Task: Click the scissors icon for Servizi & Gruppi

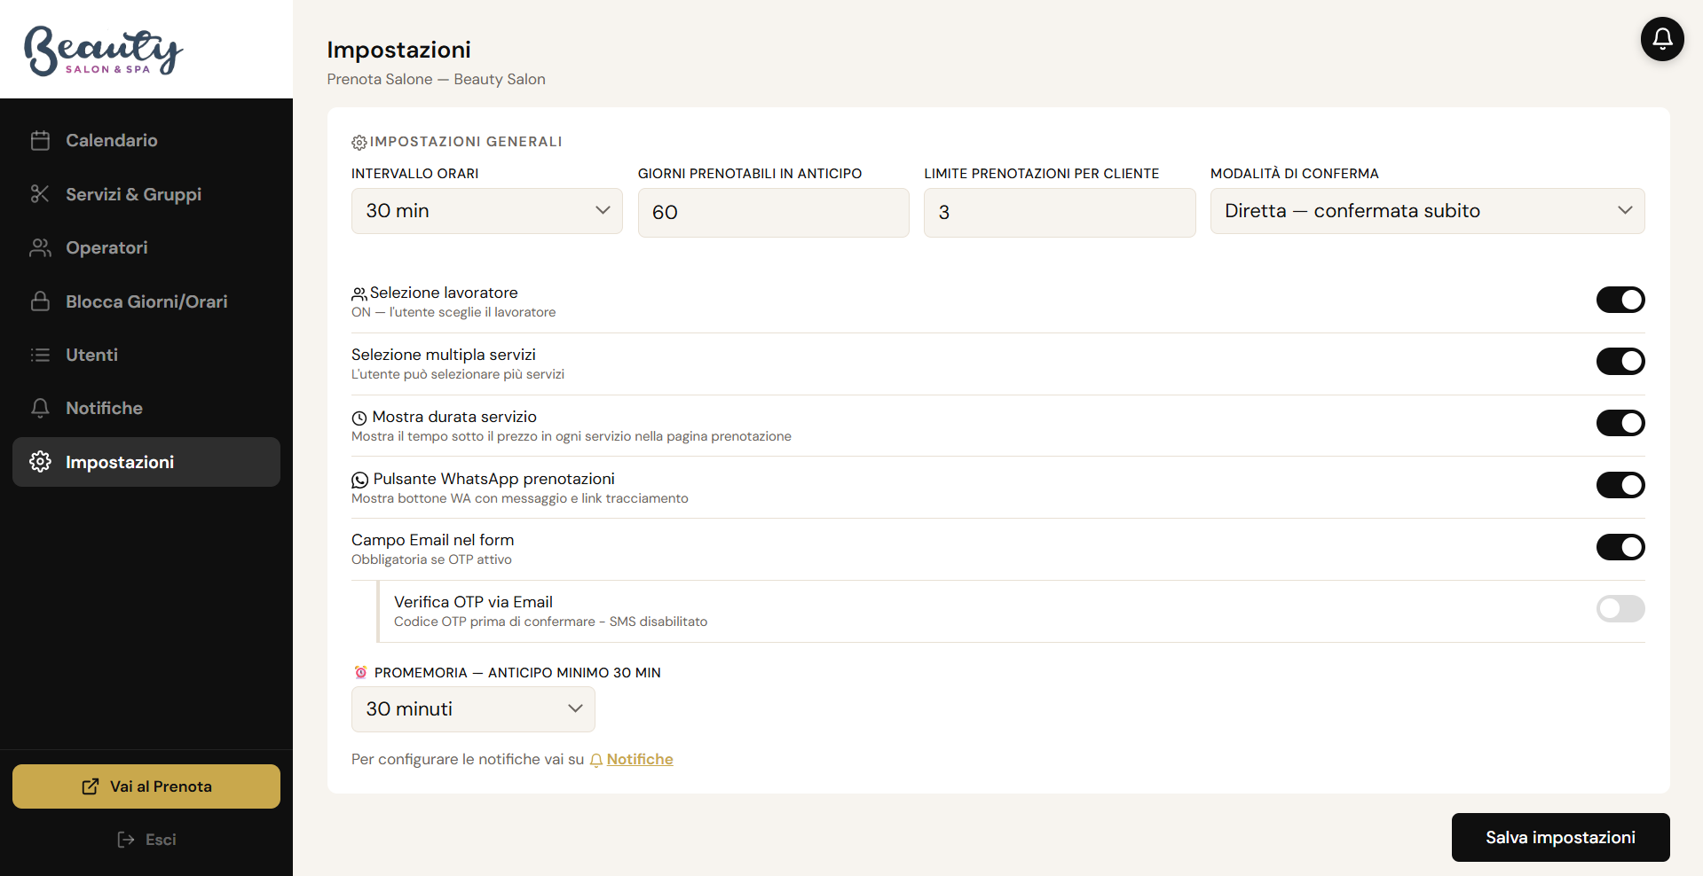Action: 40,194
